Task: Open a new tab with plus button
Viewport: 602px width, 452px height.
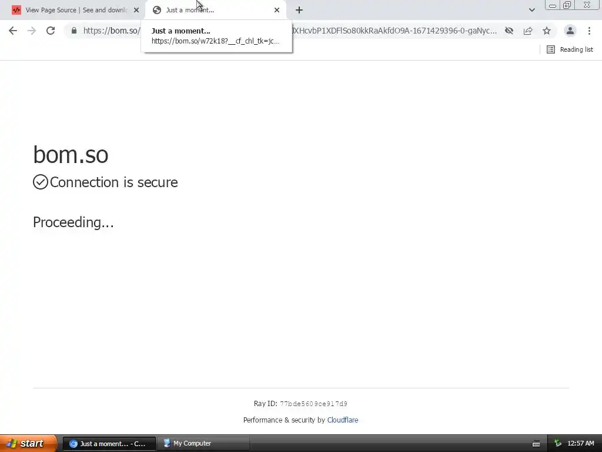Action: pos(299,10)
